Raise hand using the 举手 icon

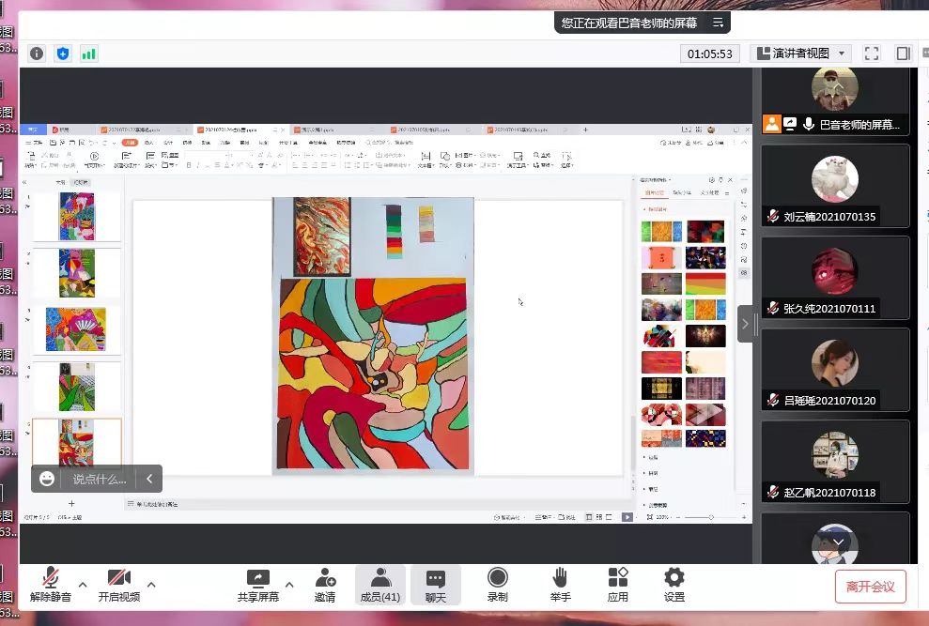(x=560, y=584)
